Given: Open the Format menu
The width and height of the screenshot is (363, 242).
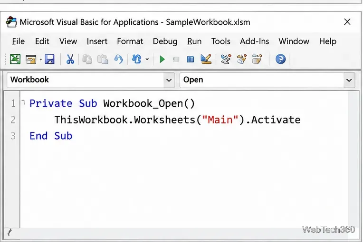Looking at the screenshot, I should (x=130, y=41).
